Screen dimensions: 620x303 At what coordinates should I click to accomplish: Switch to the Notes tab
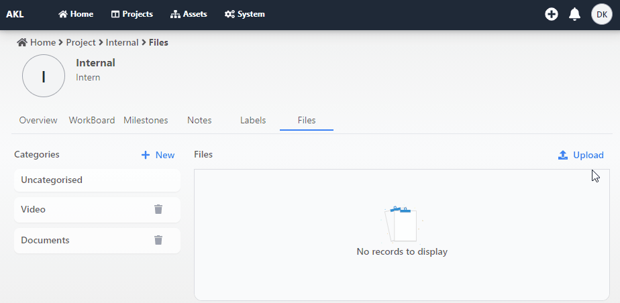click(x=199, y=120)
